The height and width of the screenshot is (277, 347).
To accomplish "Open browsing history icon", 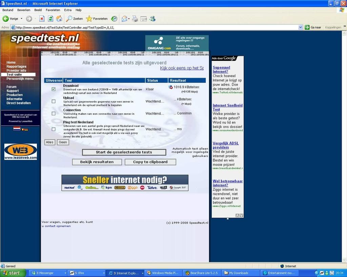I will coord(114,19).
